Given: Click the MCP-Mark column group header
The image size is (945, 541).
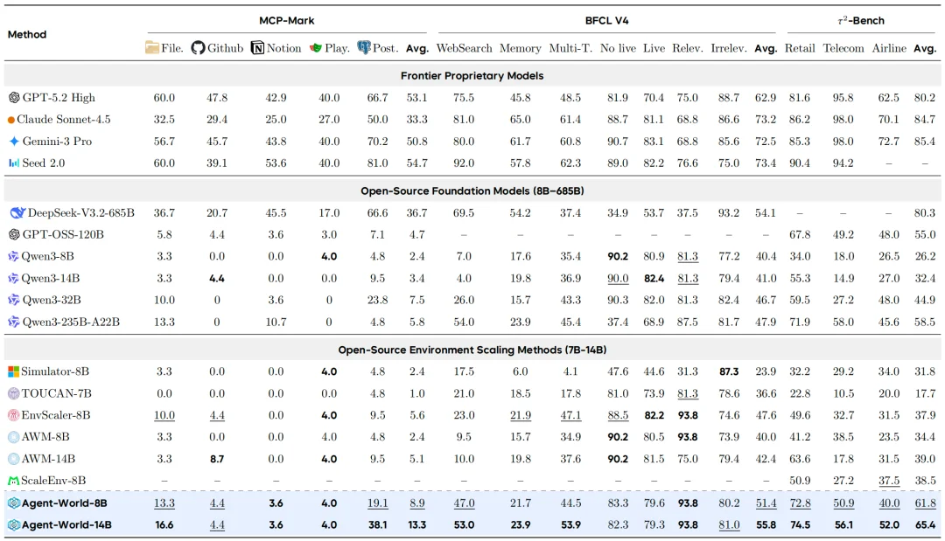Looking at the screenshot, I should [287, 20].
